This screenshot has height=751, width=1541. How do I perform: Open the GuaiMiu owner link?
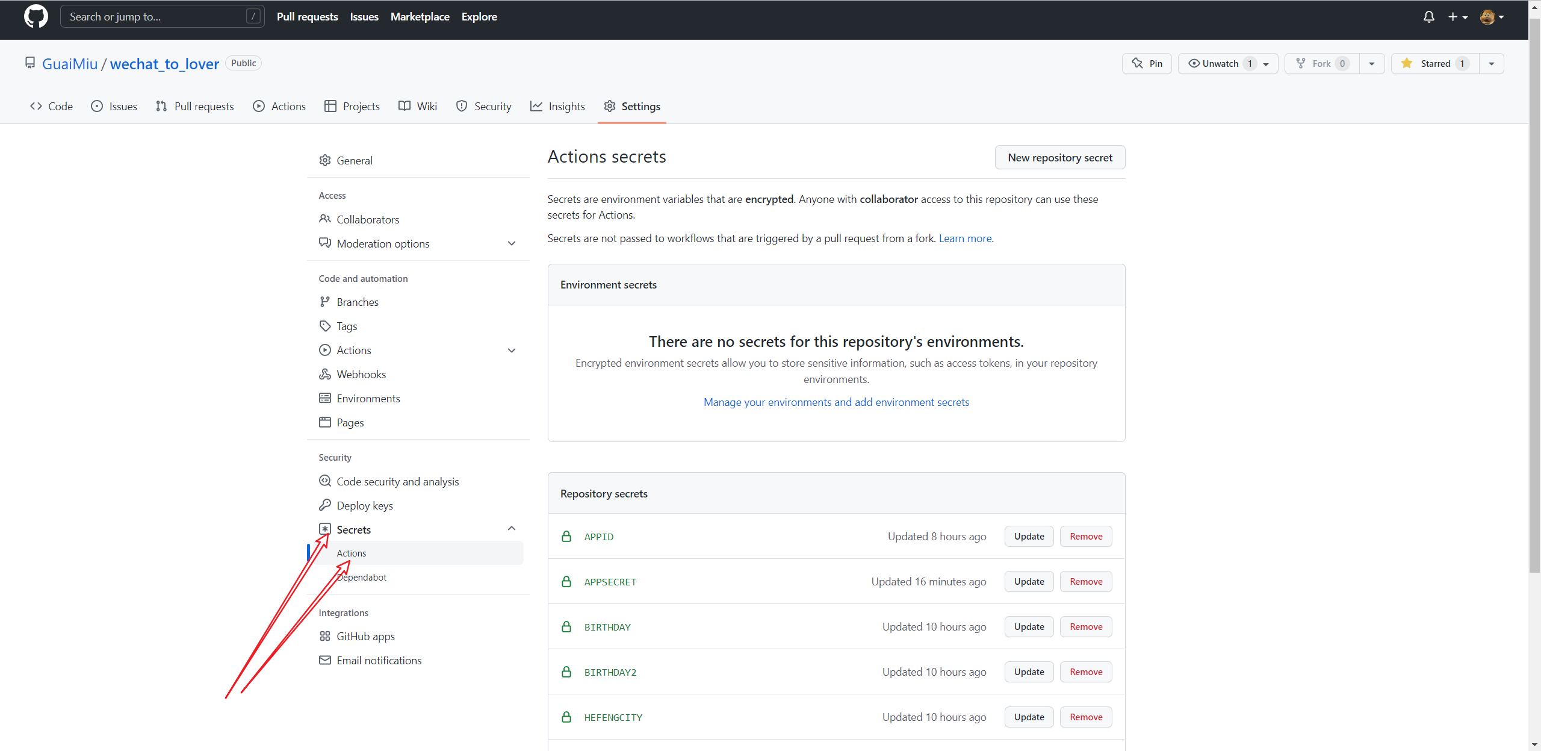(x=70, y=64)
